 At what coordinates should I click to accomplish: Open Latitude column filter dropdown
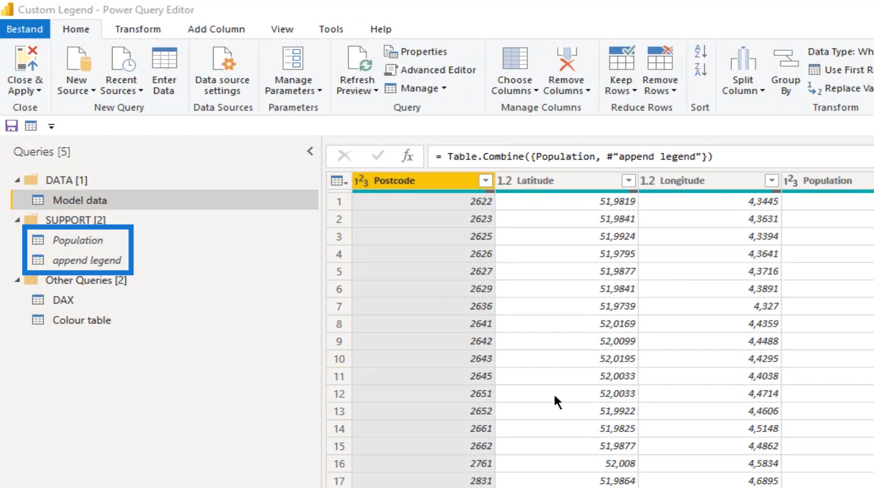628,181
